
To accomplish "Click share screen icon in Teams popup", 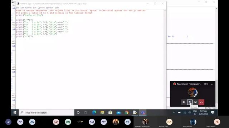I will [x=196, y=102].
